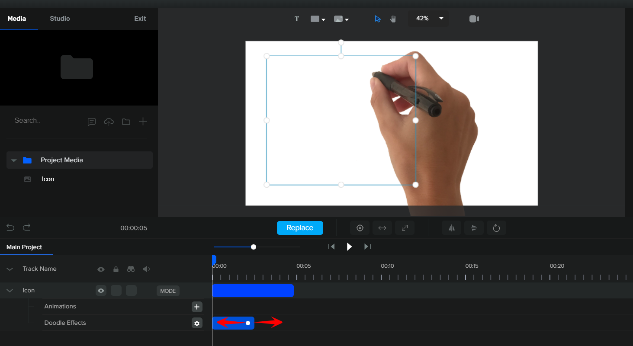
Task: Click the rotation handle above selection box
Action: coord(341,42)
